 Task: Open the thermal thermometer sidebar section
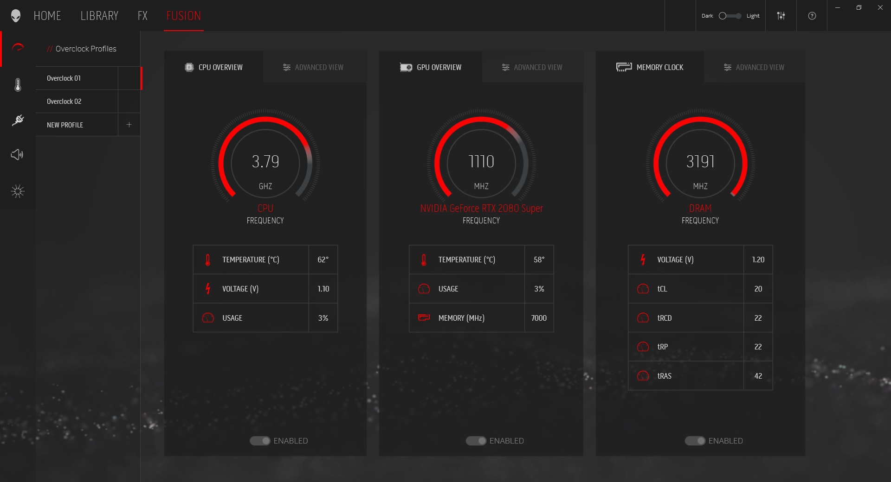[18, 85]
